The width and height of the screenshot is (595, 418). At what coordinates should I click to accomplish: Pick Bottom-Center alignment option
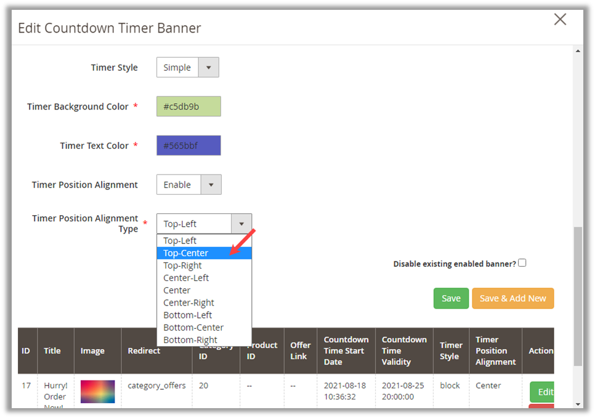point(193,328)
